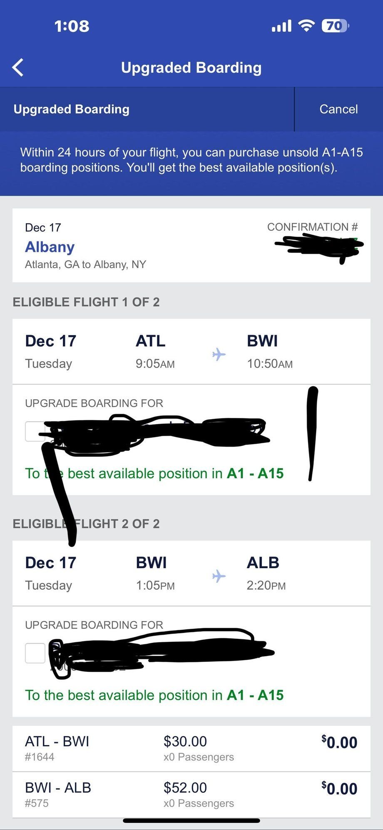Tap the airplane icon between ATL and BWI

[219, 355]
